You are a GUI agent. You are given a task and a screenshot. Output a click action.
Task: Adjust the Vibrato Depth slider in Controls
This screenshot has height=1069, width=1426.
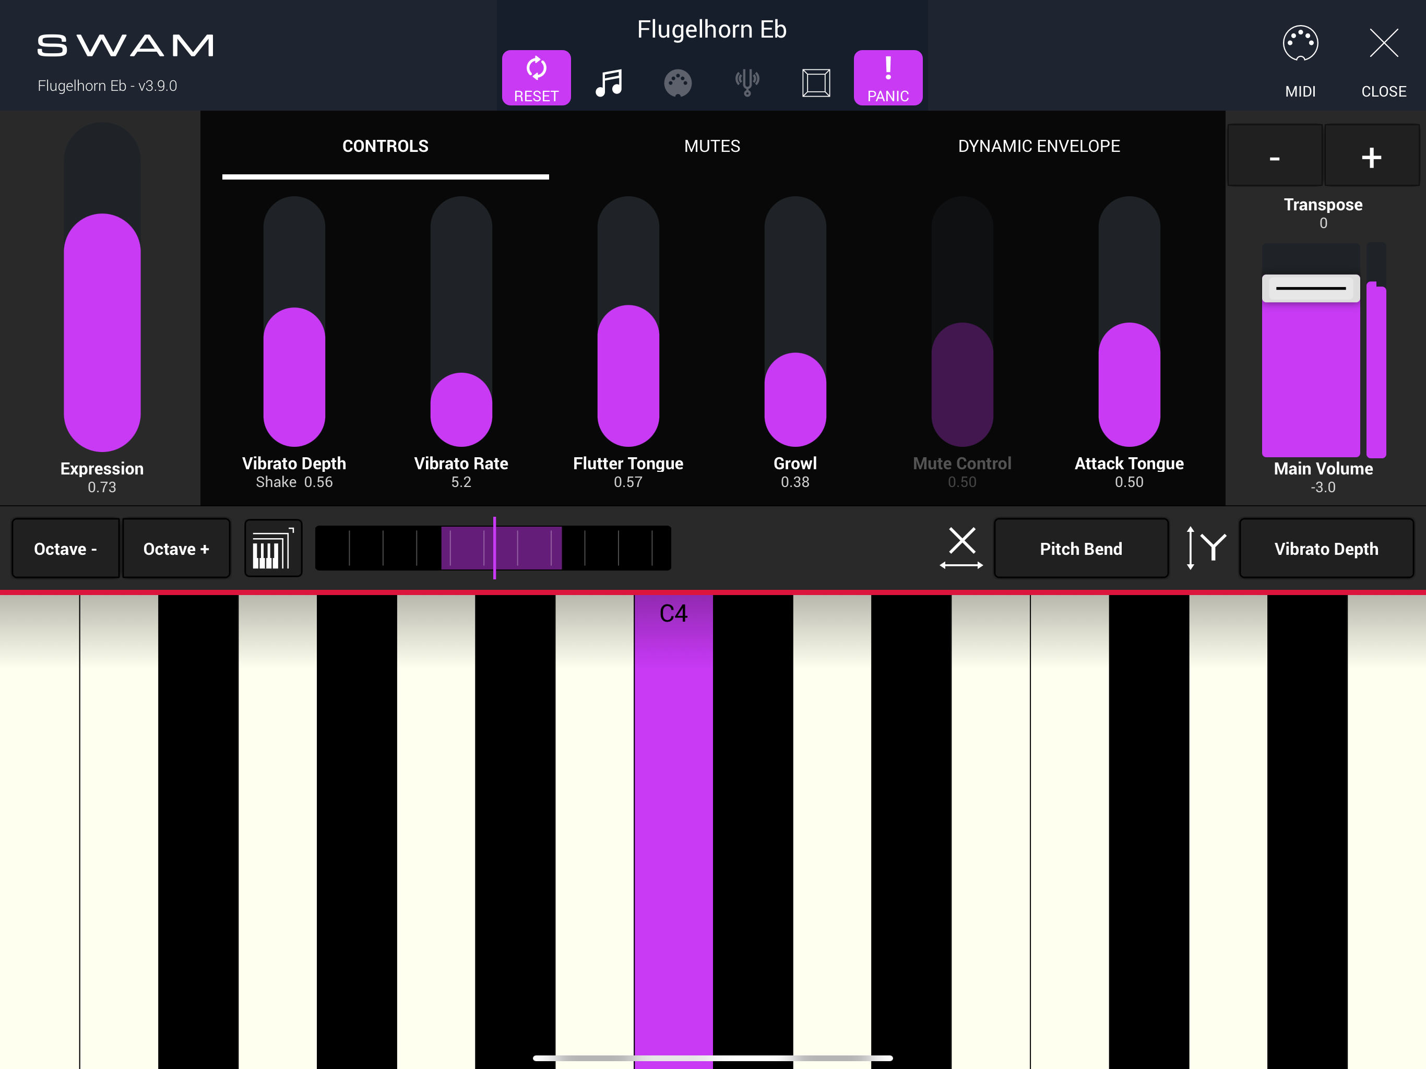[294, 321]
